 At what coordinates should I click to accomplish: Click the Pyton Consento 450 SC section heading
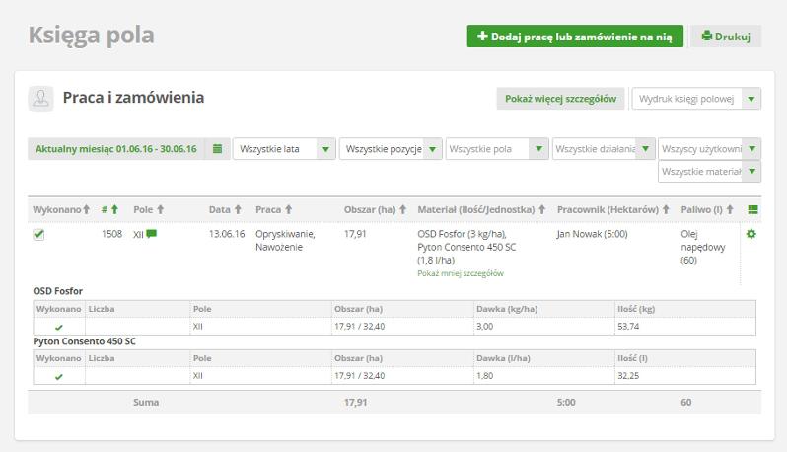[x=85, y=341]
